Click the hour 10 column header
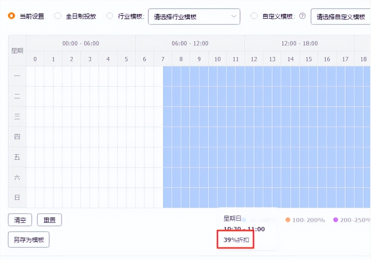Viewport: 371px width, 259px height. [217, 59]
